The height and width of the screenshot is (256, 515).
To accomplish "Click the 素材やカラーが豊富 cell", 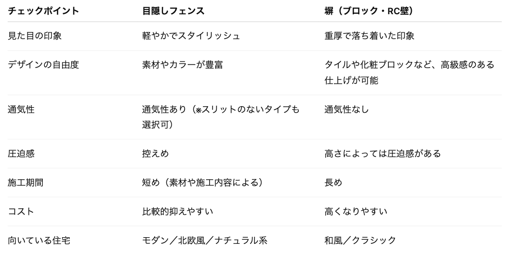I will [183, 65].
